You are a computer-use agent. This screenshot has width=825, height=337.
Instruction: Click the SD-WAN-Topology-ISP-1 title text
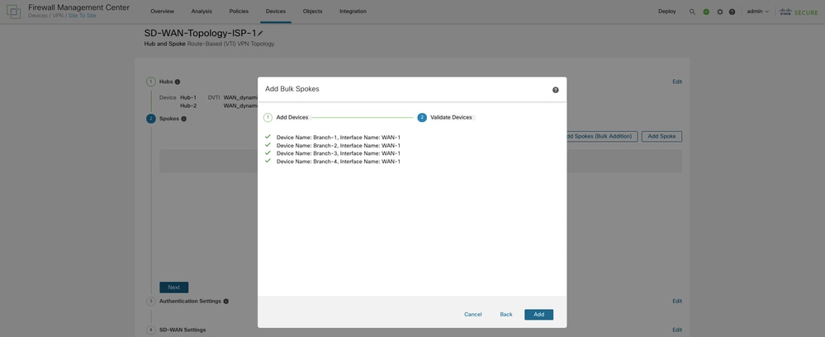coord(200,33)
